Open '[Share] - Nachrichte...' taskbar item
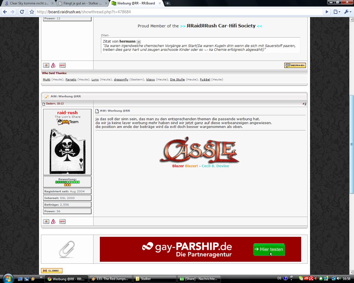 [x=199, y=279]
